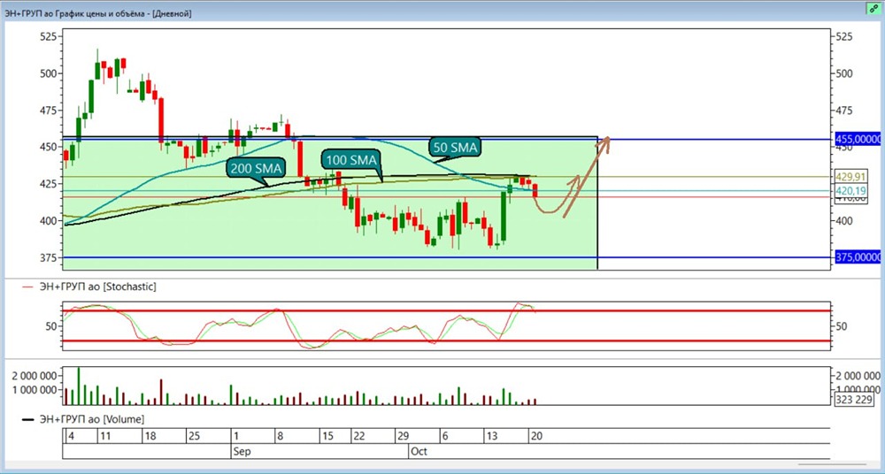This screenshot has height=474, width=885.
Task: Click the lower red stochastic oversold line
Action: tap(446, 340)
